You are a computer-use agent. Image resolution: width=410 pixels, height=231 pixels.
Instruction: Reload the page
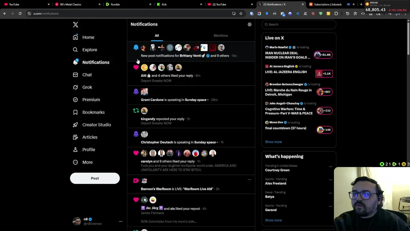20,13
